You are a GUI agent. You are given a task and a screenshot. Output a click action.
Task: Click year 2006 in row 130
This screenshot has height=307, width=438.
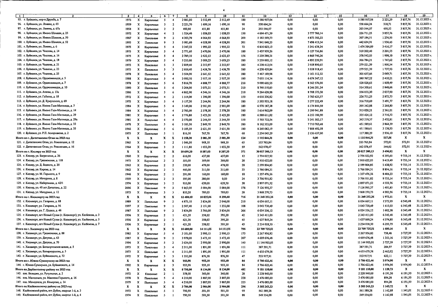[x=128, y=188]
